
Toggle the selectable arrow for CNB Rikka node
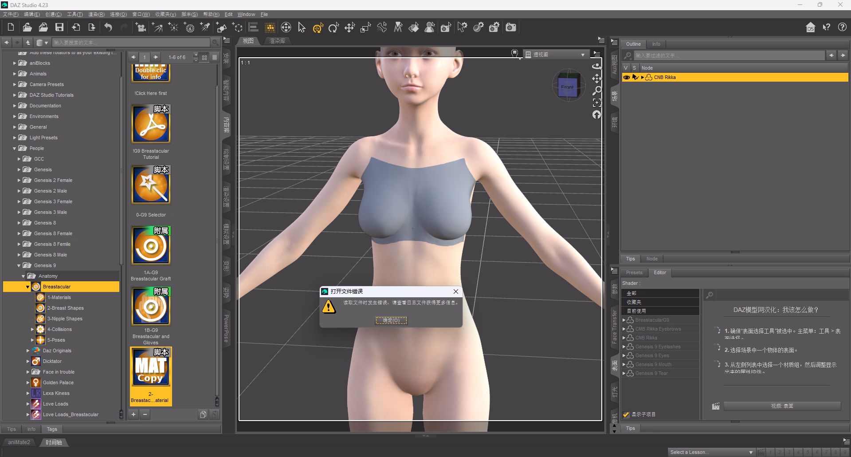635,77
